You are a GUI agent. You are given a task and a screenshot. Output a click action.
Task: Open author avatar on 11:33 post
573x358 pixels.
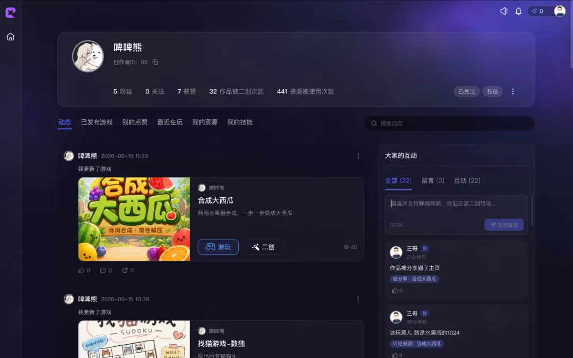coord(68,156)
